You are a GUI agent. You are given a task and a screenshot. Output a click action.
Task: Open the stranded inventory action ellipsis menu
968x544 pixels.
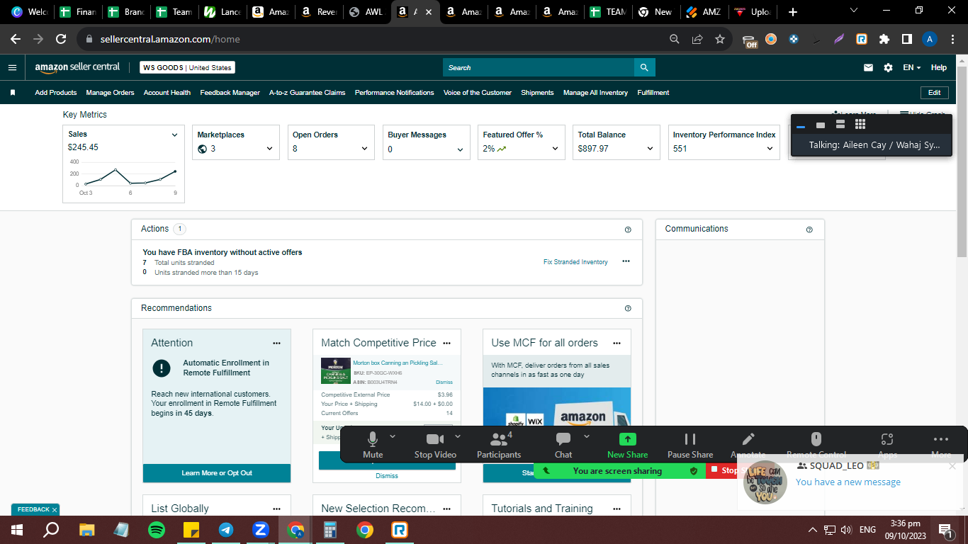click(x=626, y=261)
